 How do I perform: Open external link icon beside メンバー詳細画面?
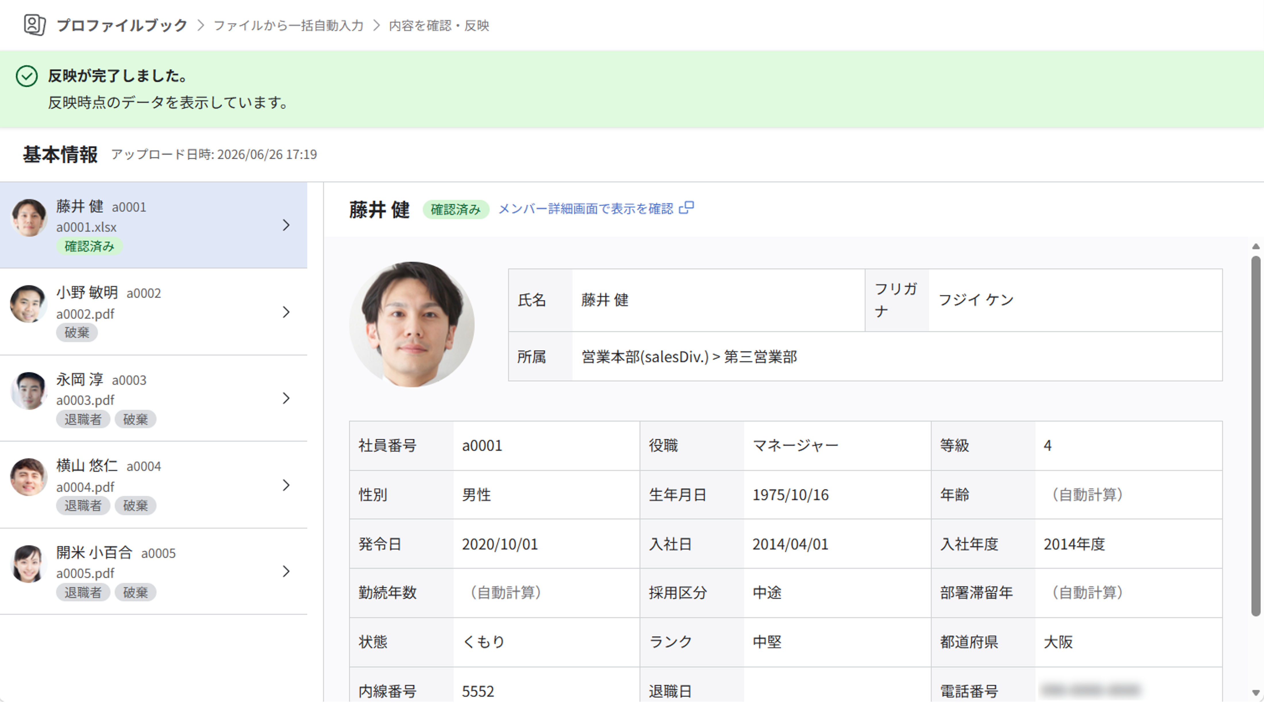(687, 208)
